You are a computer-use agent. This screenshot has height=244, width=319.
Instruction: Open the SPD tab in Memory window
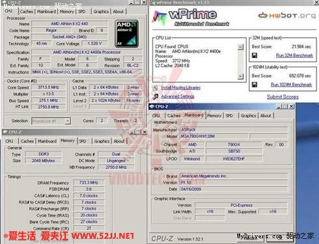pyautogui.click(x=83, y=141)
